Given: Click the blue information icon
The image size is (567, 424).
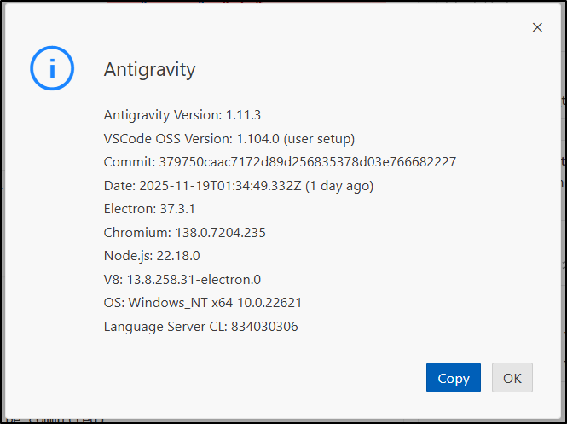Looking at the screenshot, I should pyautogui.click(x=52, y=68).
